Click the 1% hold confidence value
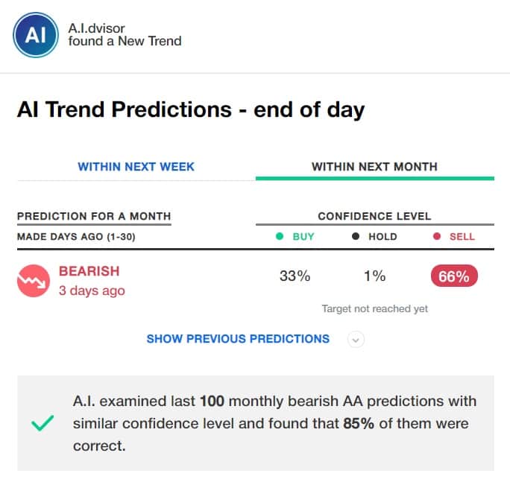This screenshot has height=485, width=510. (x=374, y=277)
